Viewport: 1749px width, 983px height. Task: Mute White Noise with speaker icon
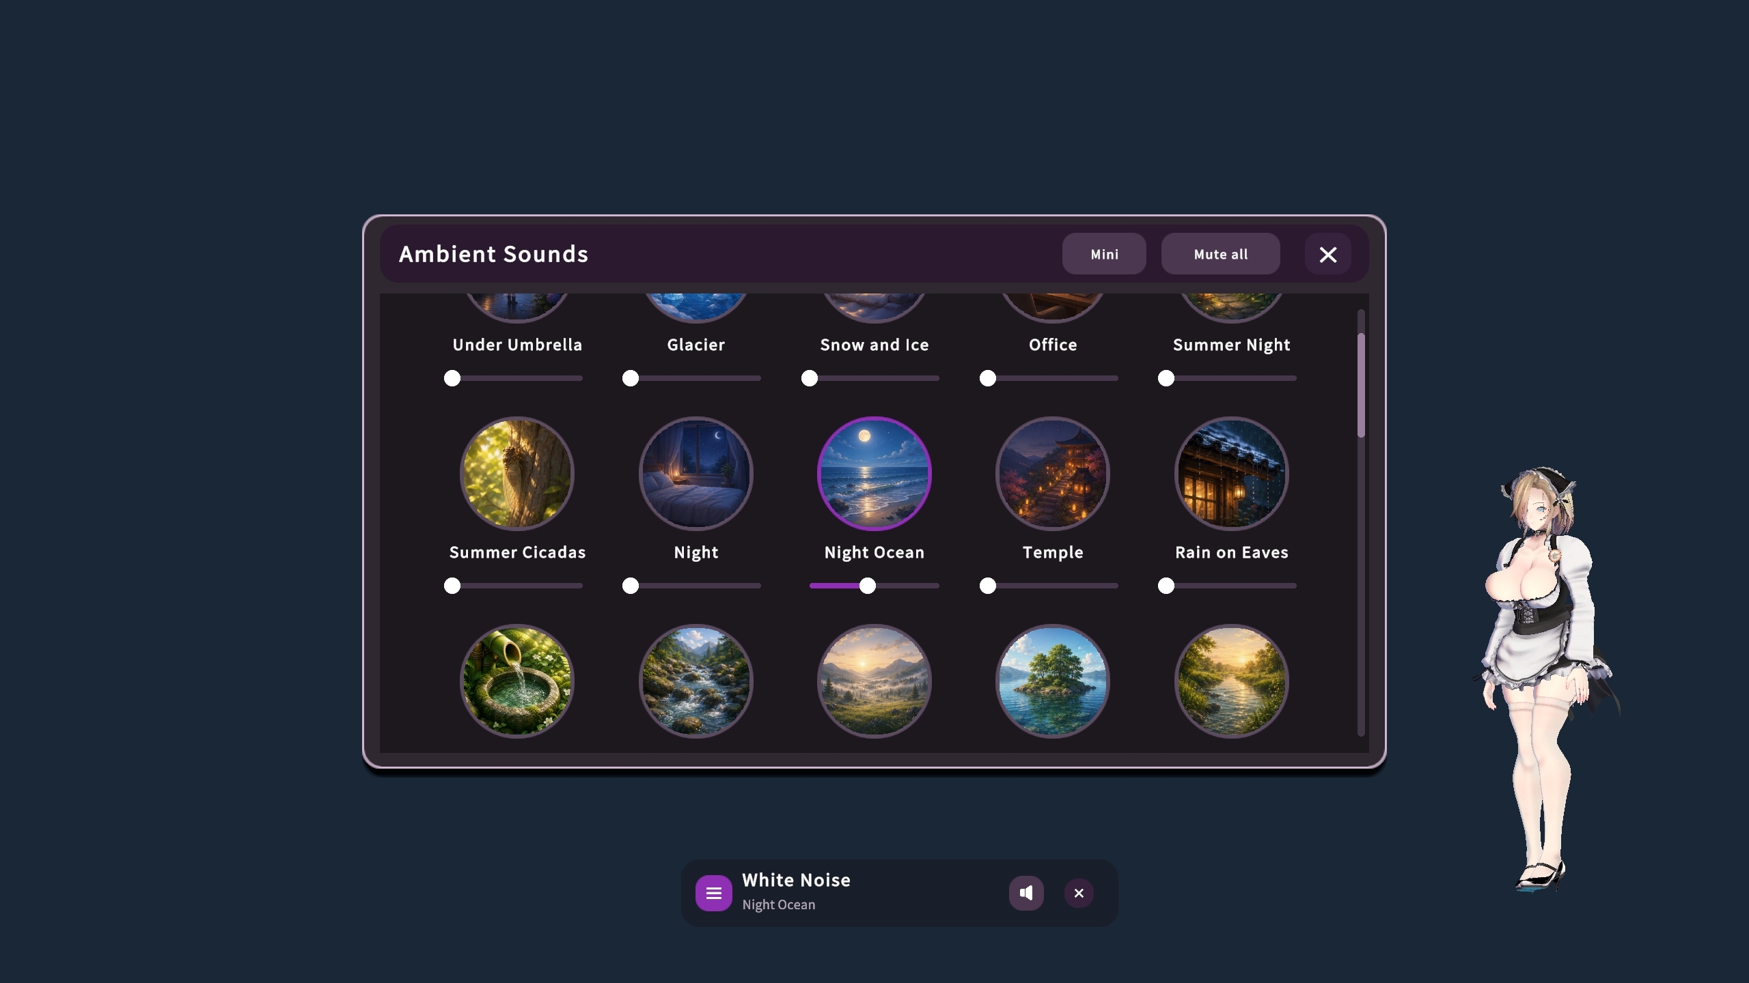(x=1026, y=893)
